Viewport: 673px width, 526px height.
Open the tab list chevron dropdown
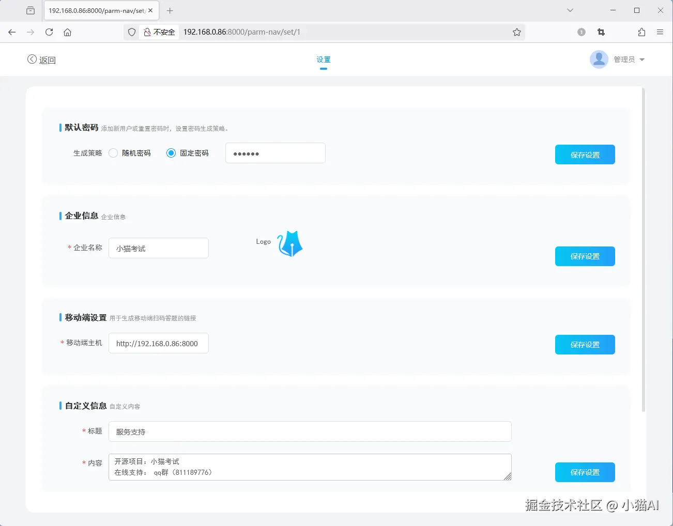pos(570,10)
